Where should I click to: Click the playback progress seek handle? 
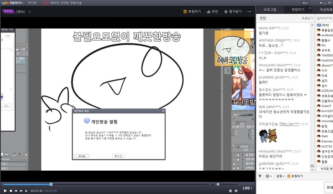pyautogui.click(x=51, y=185)
